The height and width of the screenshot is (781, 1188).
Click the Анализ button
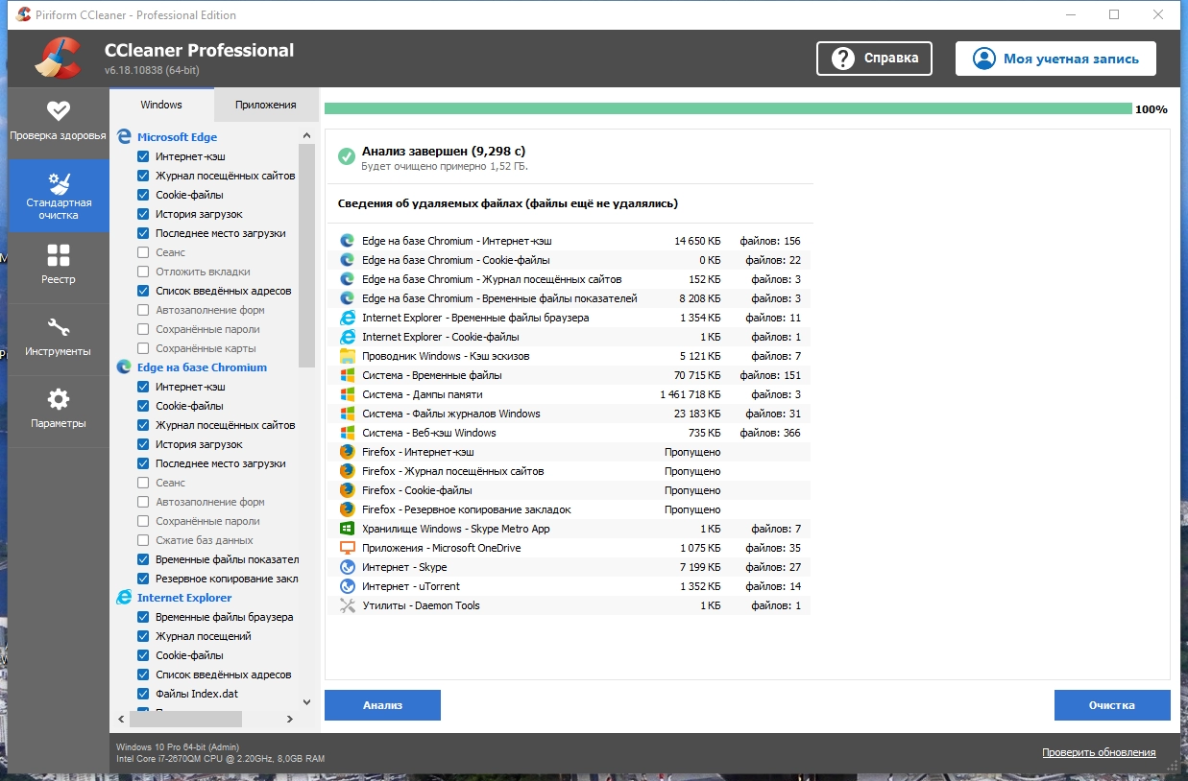(x=382, y=705)
